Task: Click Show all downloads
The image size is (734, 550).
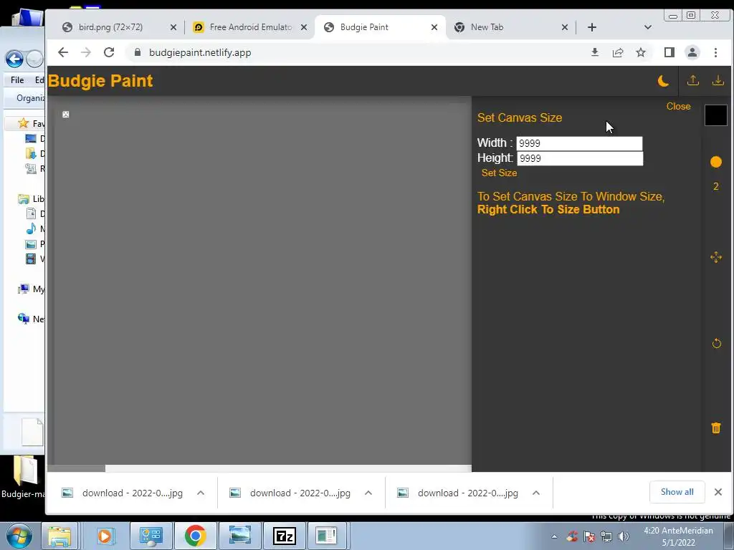Action: point(677,492)
